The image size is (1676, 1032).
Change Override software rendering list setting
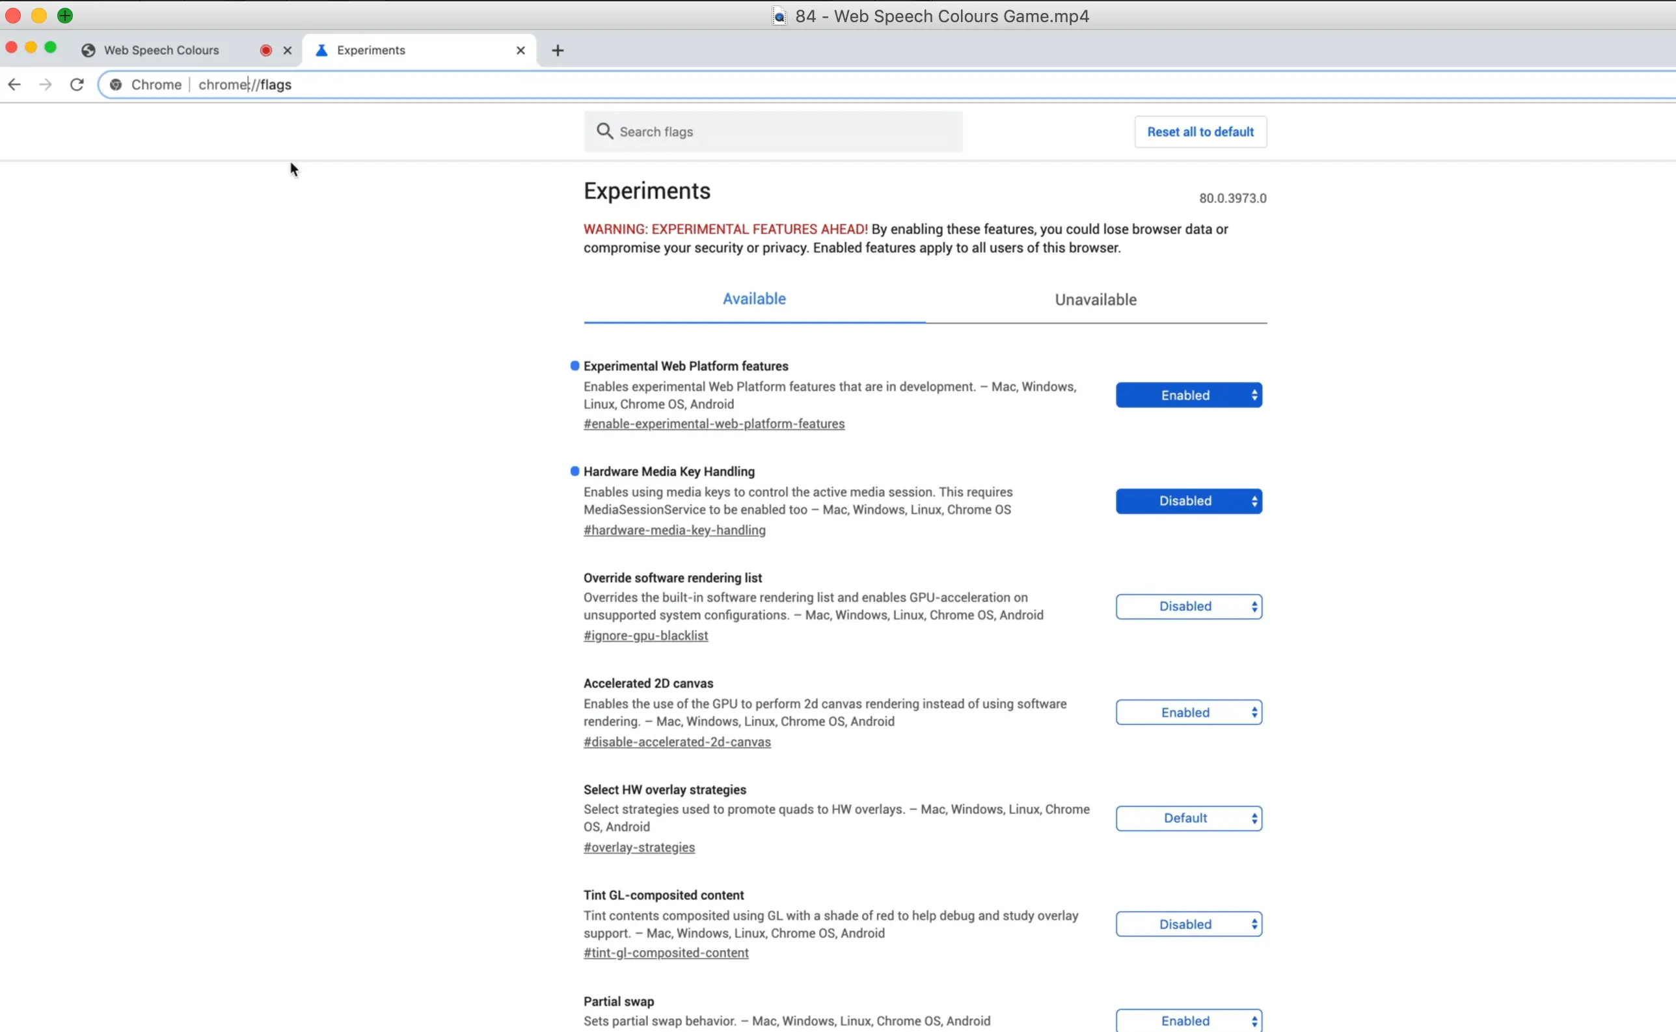tap(1188, 607)
